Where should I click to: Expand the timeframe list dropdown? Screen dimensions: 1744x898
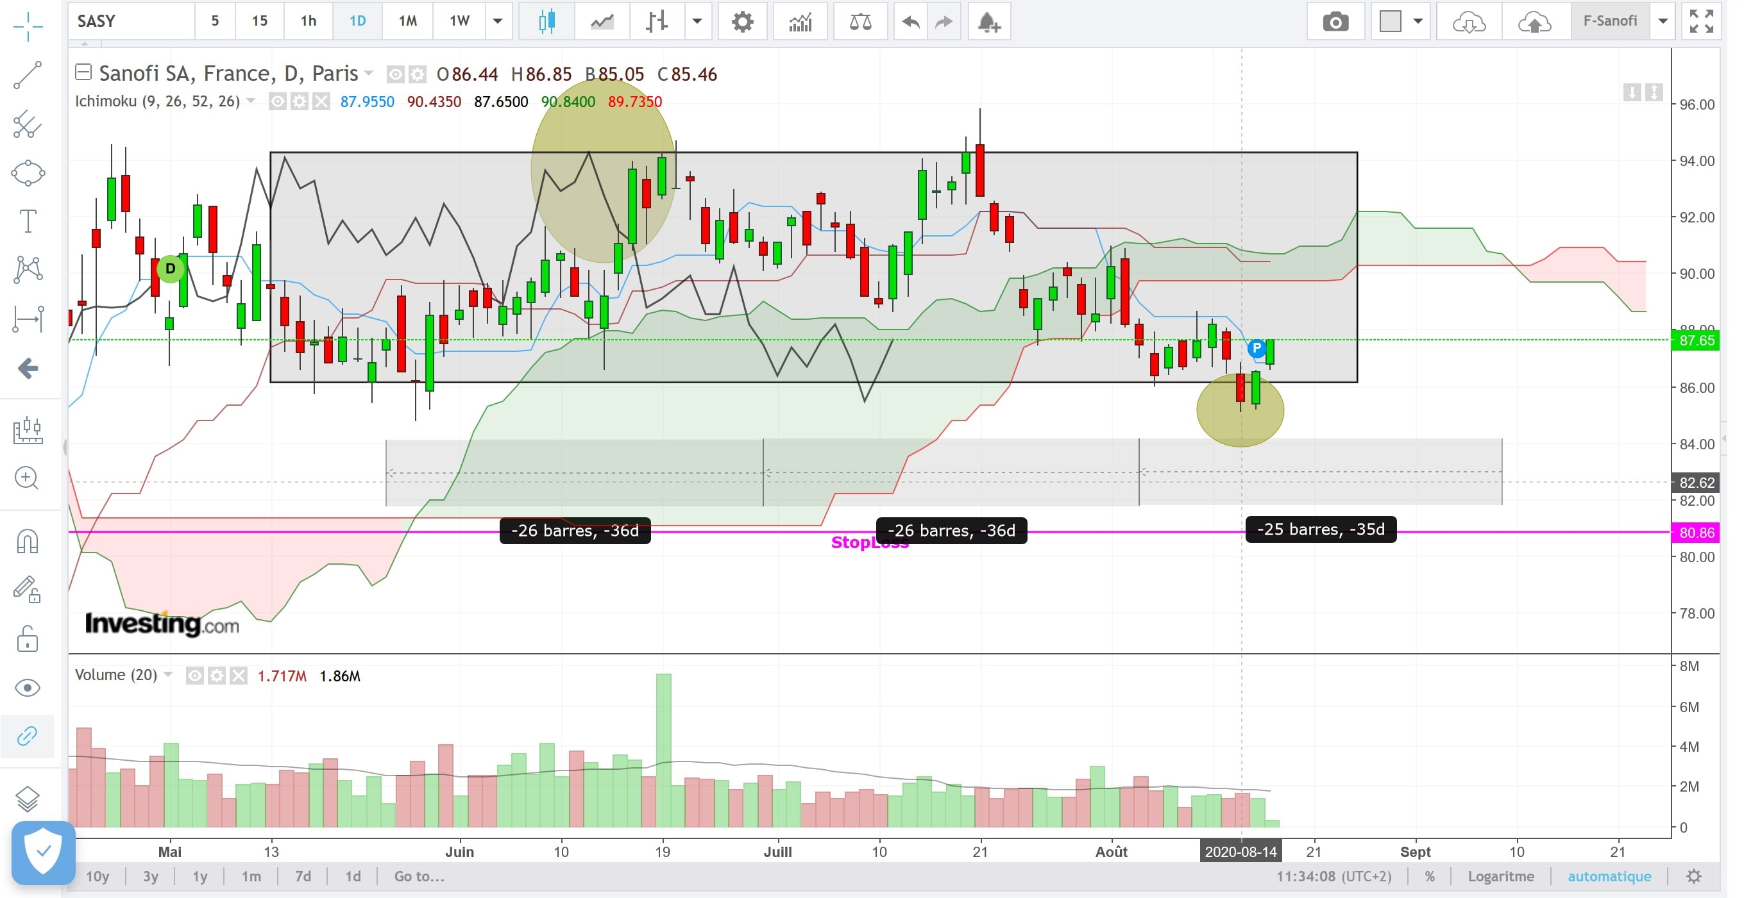[498, 21]
